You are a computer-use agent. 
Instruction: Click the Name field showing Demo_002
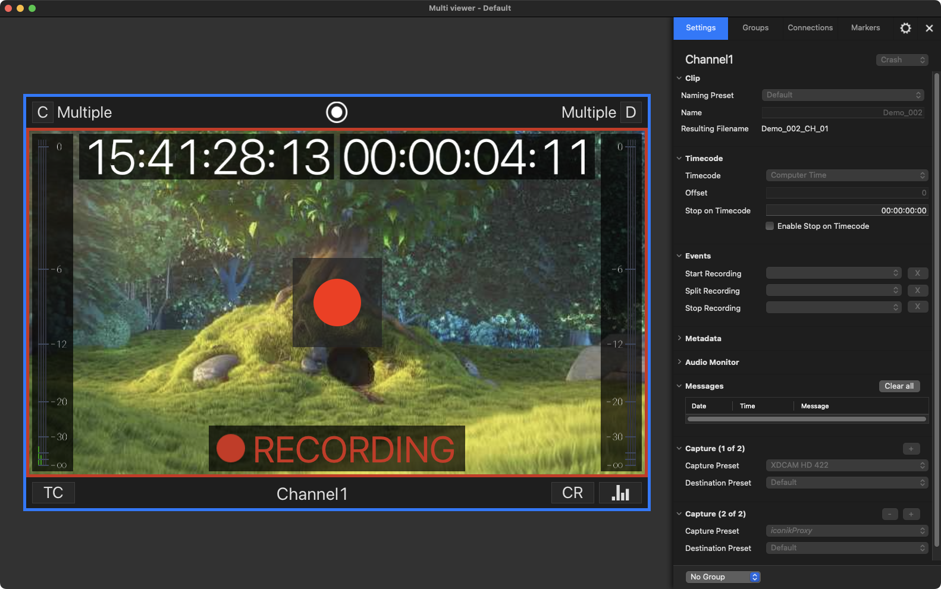(x=843, y=112)
